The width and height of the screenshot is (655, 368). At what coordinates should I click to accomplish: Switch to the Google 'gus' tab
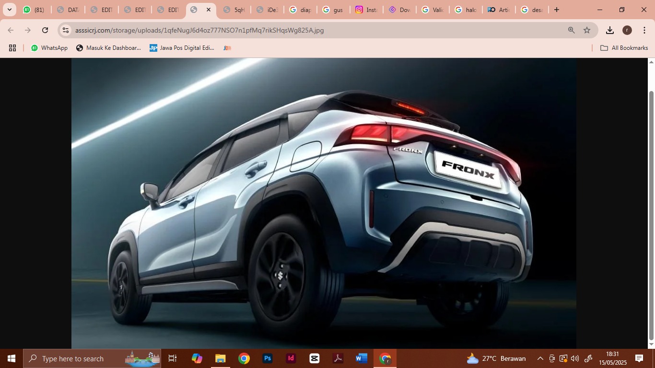pyautogui.click(x=335, y=10)
